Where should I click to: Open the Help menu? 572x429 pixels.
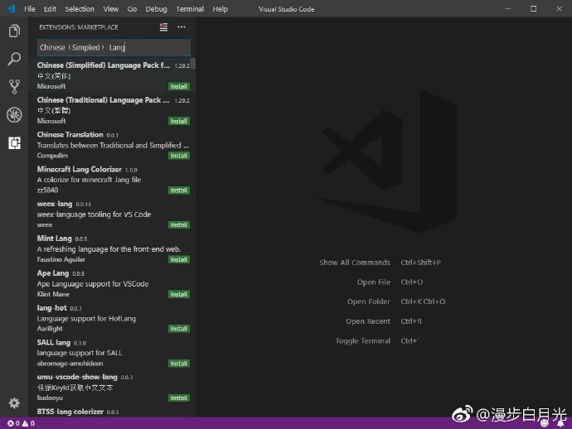(x=220, y=9)
